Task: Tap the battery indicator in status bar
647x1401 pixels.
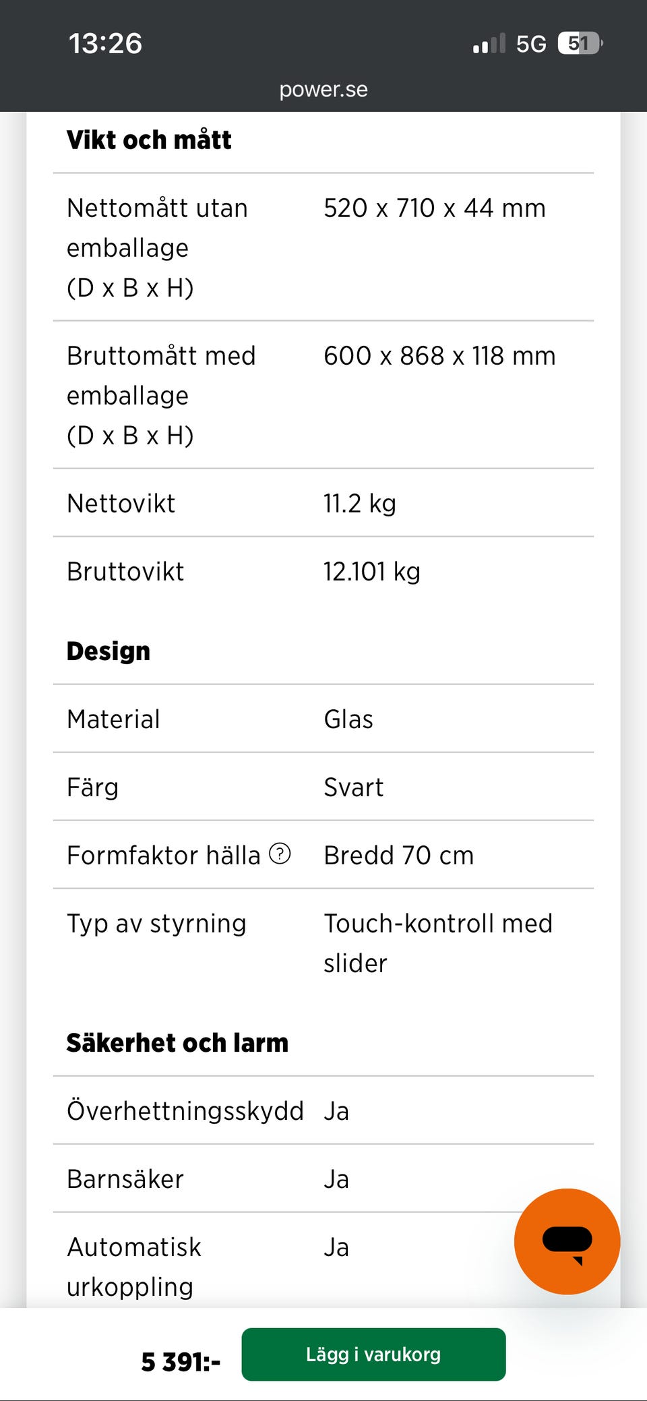Action: pos(580,44)
